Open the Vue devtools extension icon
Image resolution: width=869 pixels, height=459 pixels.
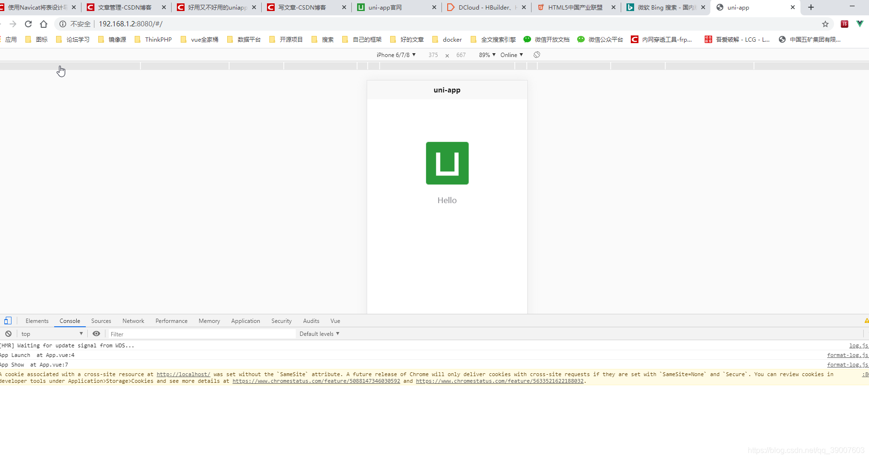pyautogui.click(x=860, y=23)
